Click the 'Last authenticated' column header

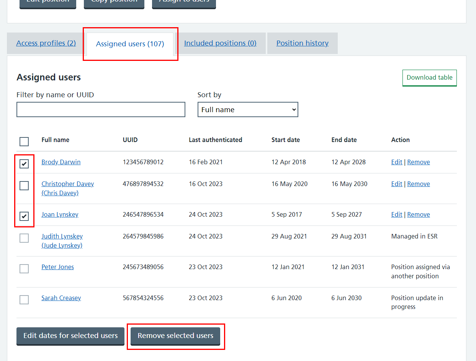point(215,140)
